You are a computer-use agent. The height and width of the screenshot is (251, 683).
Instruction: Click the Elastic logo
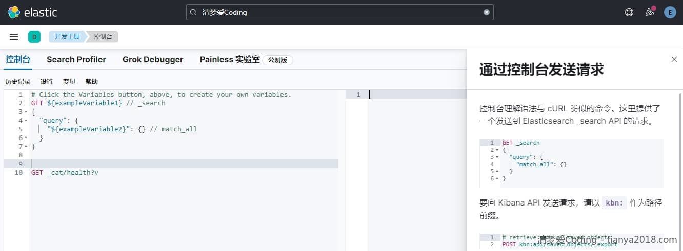(32, 12)
